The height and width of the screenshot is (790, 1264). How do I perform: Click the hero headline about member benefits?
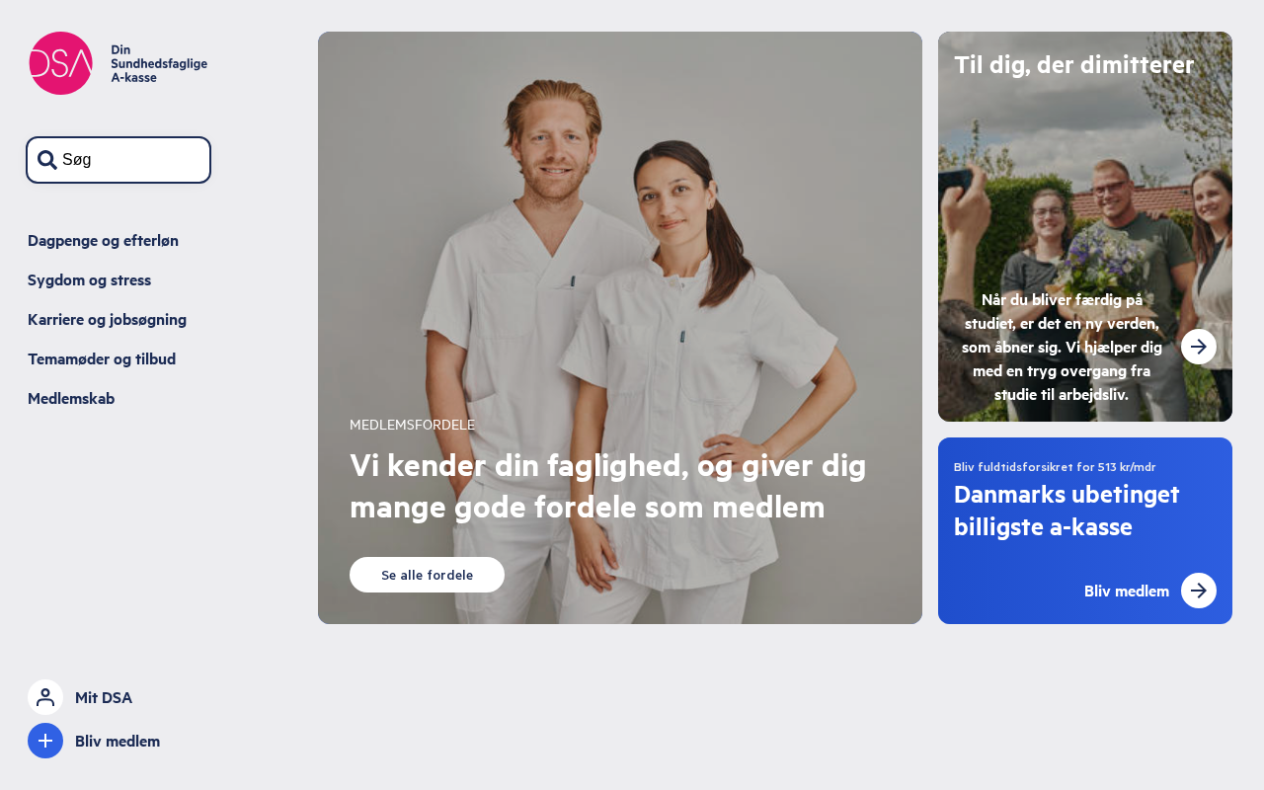[607, 486]
